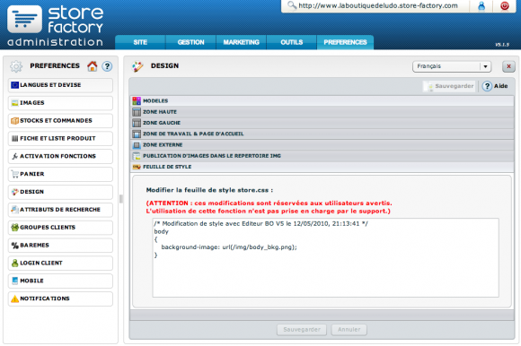Open ATTRIBUTS DE RECHERCHE preferences
Viewport: 521px width, 346px height.
tap(60, 210)
